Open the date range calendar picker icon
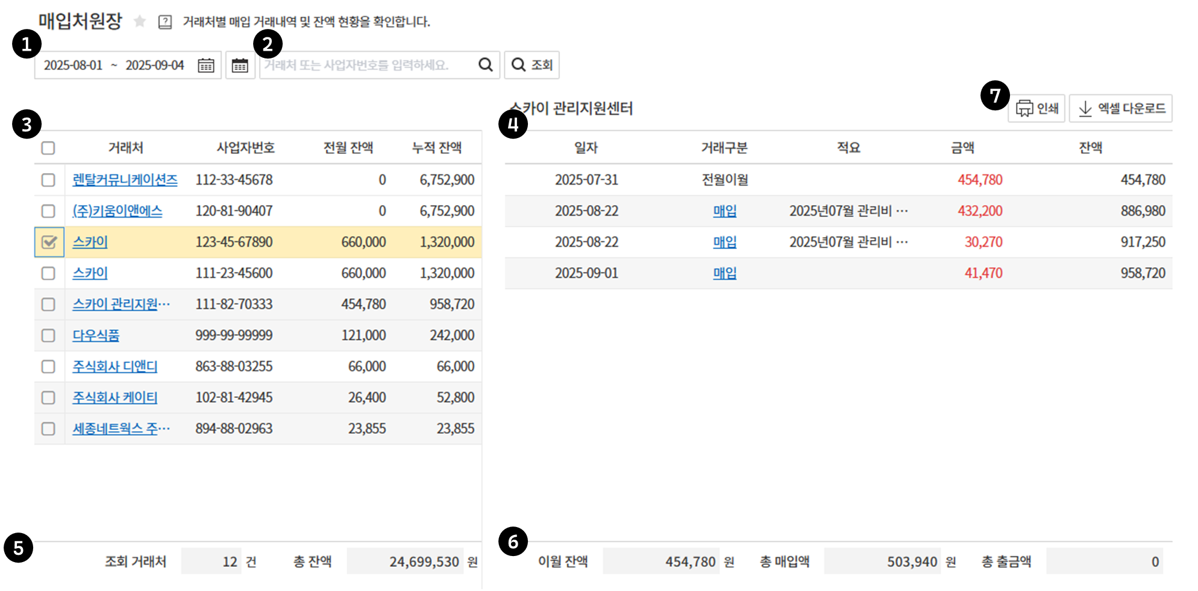Image resolution: width=1198 pixels, height=591 pixels. 206,65
